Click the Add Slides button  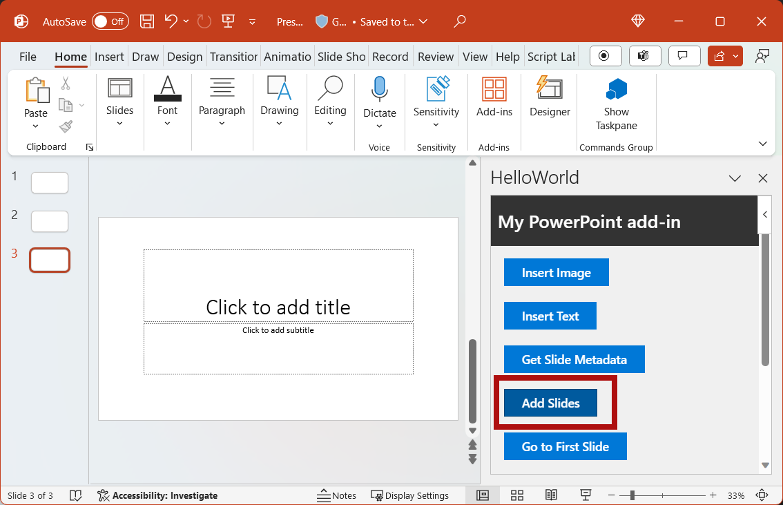549,403
